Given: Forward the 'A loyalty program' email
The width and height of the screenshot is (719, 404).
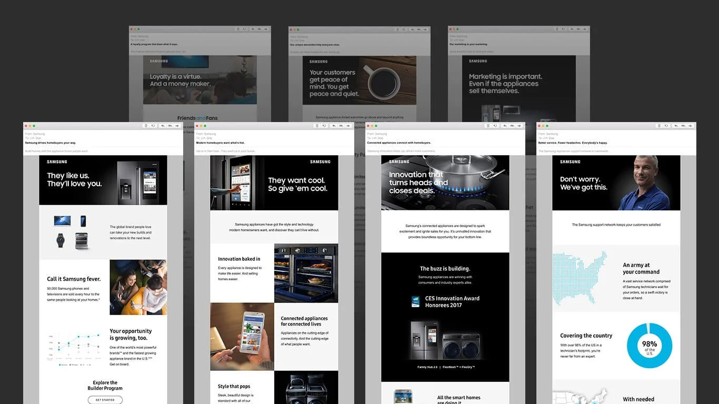Looking at the screenshot, I should (x=265, y=29).
